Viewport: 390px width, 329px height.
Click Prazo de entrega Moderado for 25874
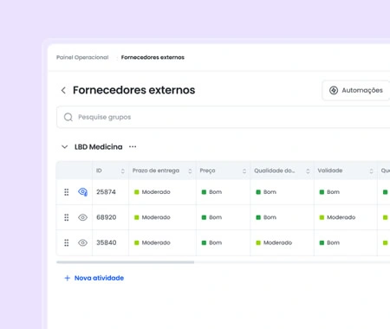pyautogui.click(x=162, y=192)
